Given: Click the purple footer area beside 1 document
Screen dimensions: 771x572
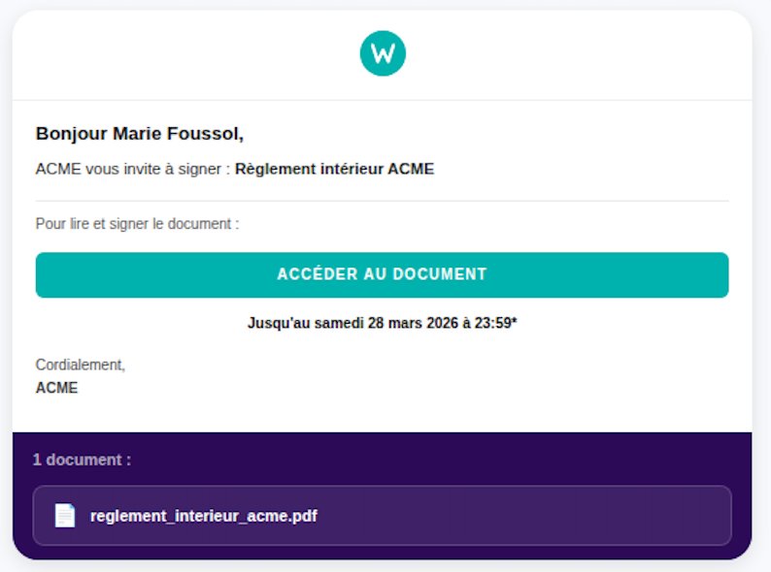Looking at the screenshot, I should click(437, 460).
